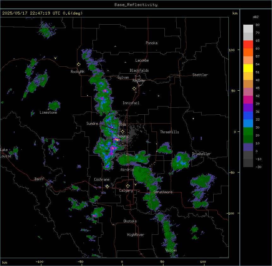Pick the bright yellow legend swatch
272x266 pixels.
click(248, 68)
